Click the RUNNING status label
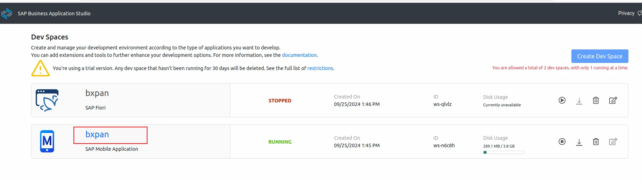 (x=280, y=142)
